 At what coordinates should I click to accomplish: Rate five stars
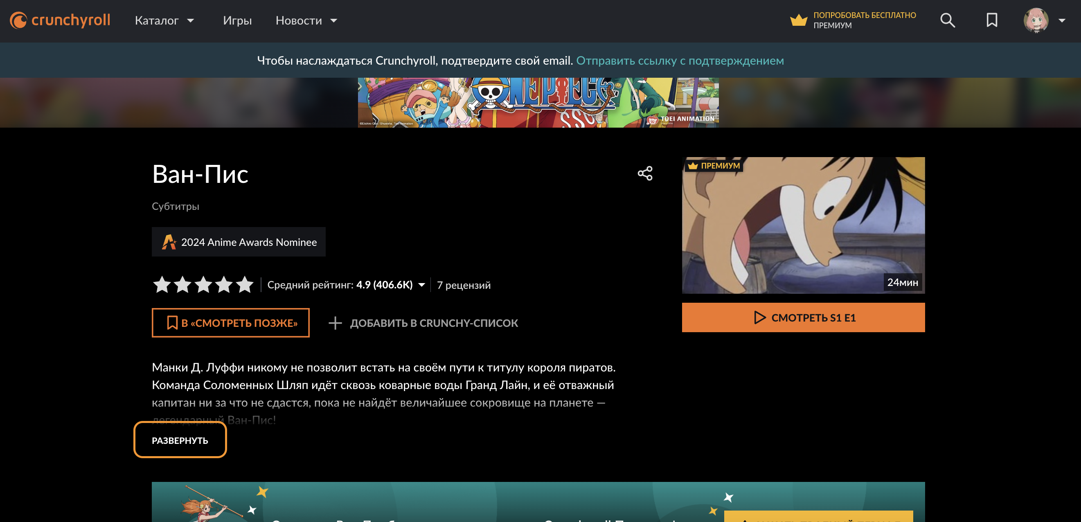click(245, 284)
